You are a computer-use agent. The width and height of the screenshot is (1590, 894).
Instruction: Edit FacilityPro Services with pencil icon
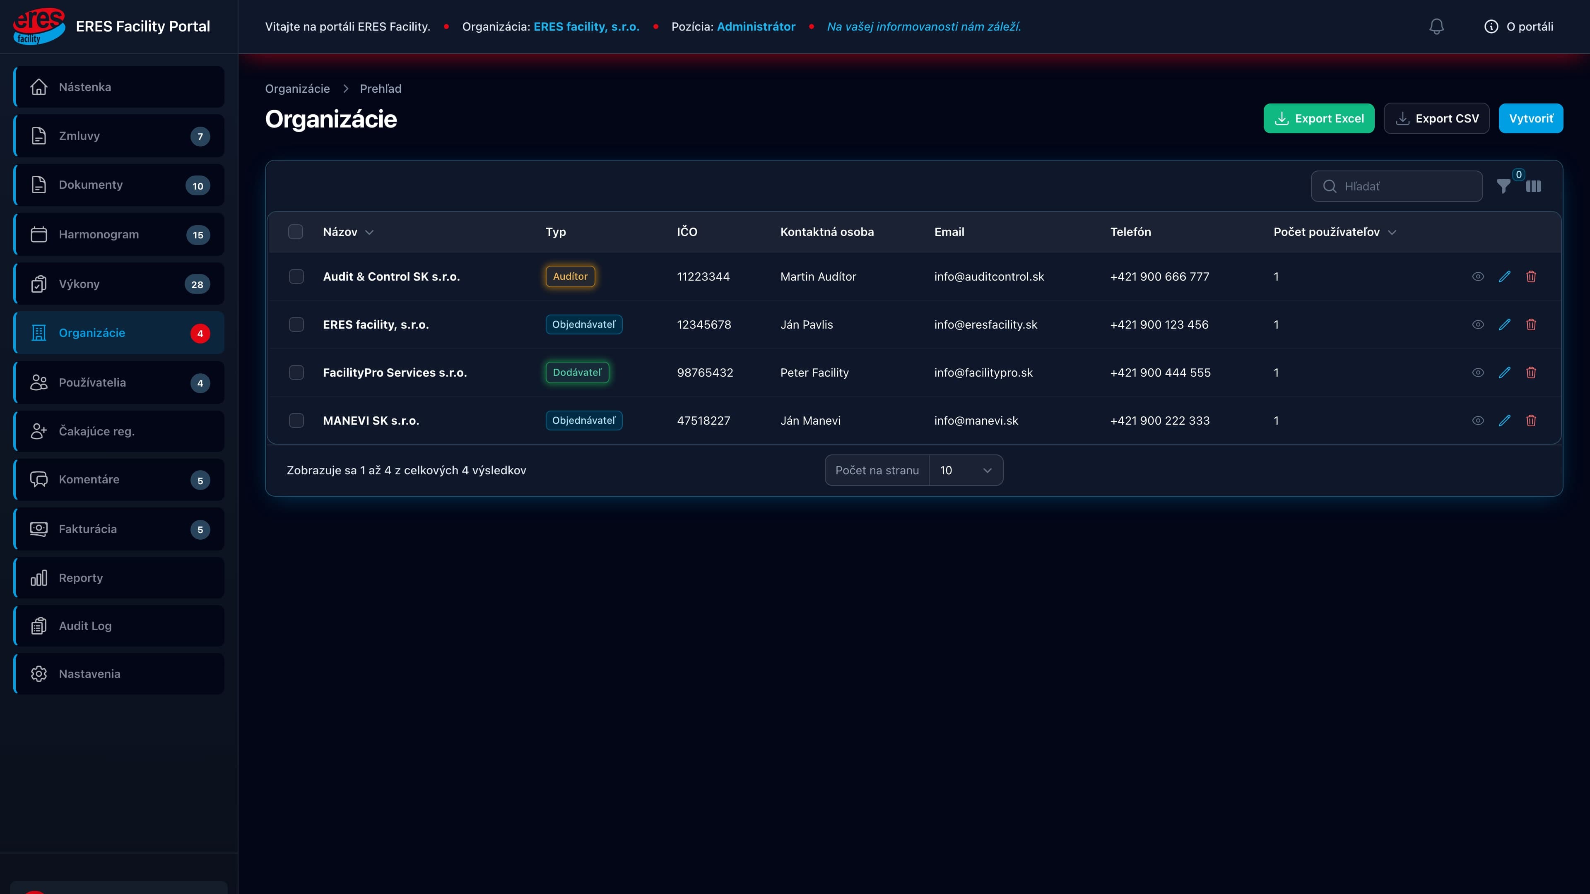[x=1505, y=372]
